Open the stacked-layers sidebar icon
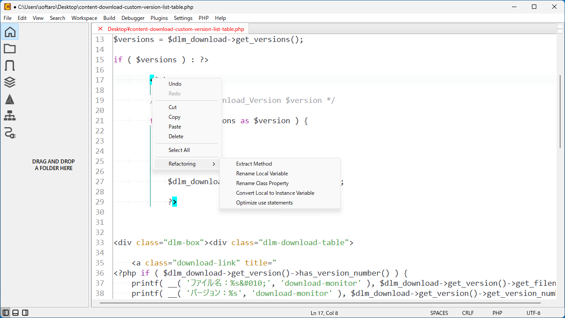Image resolution: width=565 pixels, height=318 pixels. click(x=10, y=82)
